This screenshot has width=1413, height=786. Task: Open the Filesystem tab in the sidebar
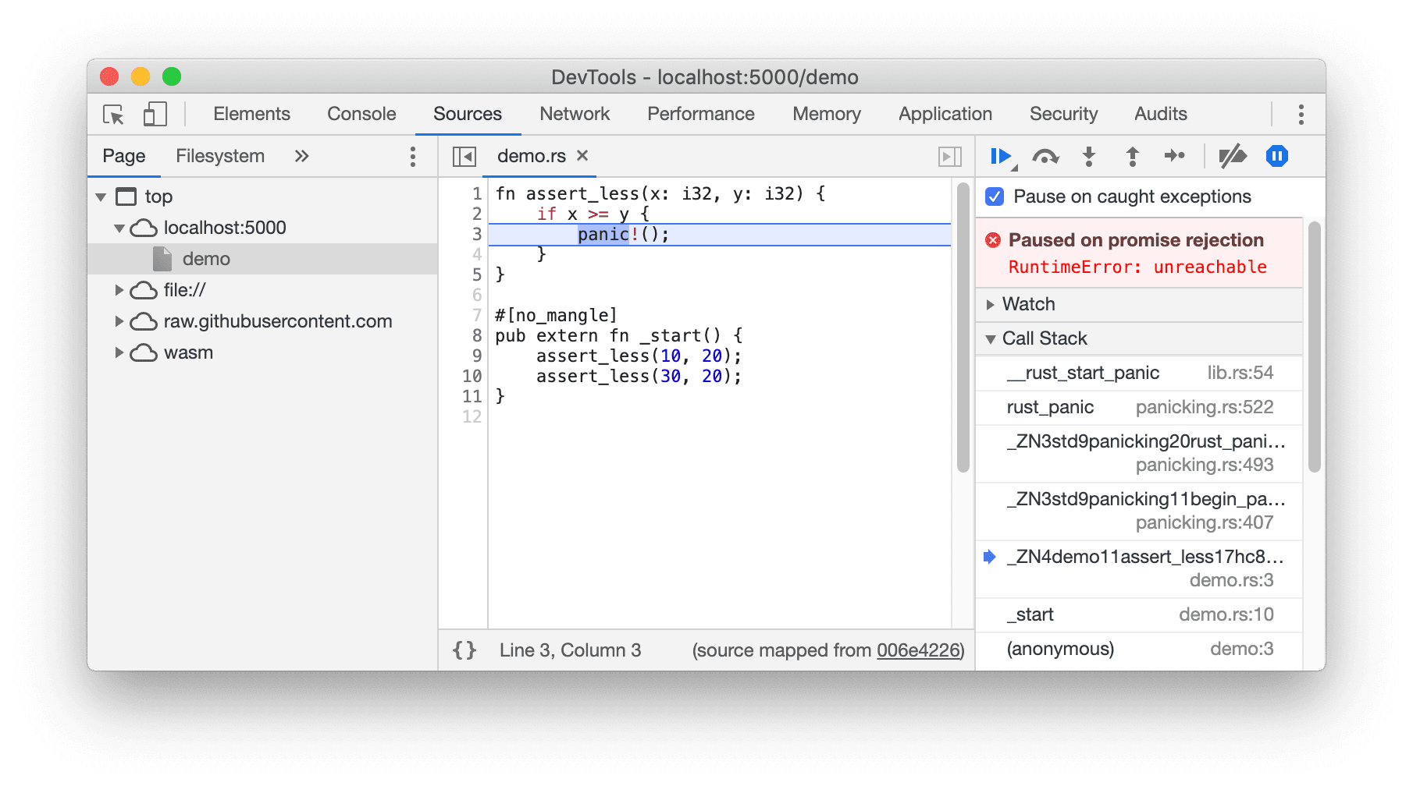point(220,156)
